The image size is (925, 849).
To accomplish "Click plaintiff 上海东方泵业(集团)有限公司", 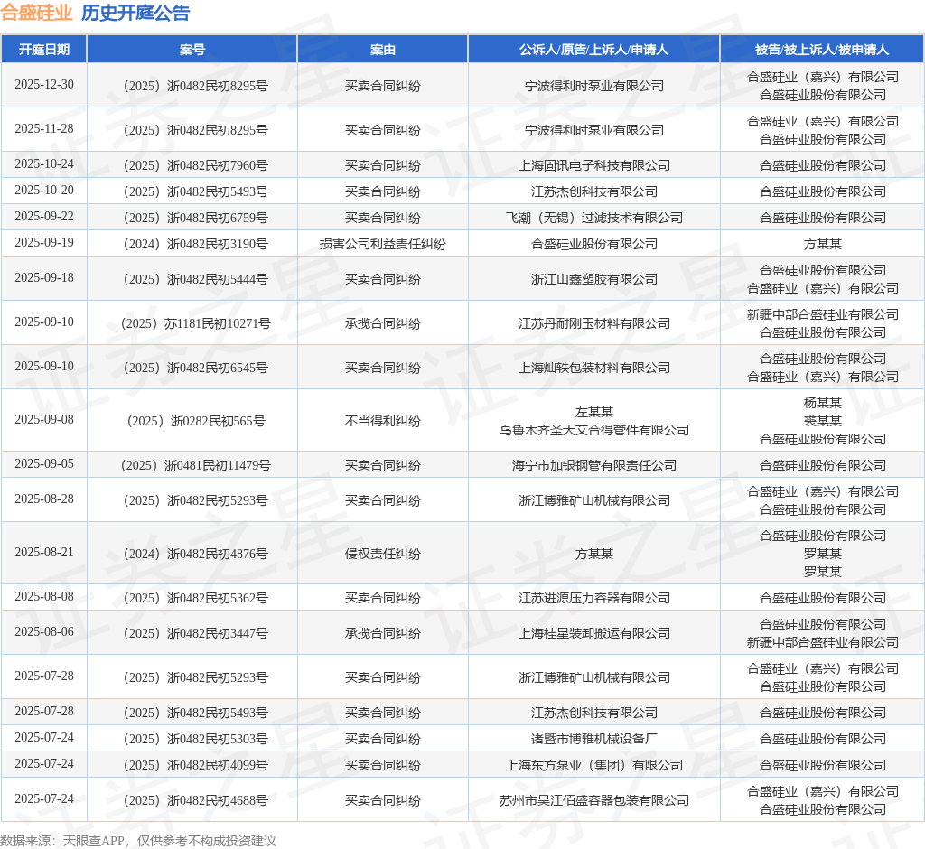I will pyautogui.click(x=594, y=765).
